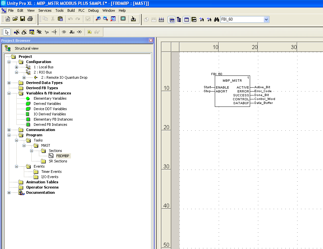323x249 pixels.
Task: Click inside the FBI_60 search field
Action: (x=242, y=20)
